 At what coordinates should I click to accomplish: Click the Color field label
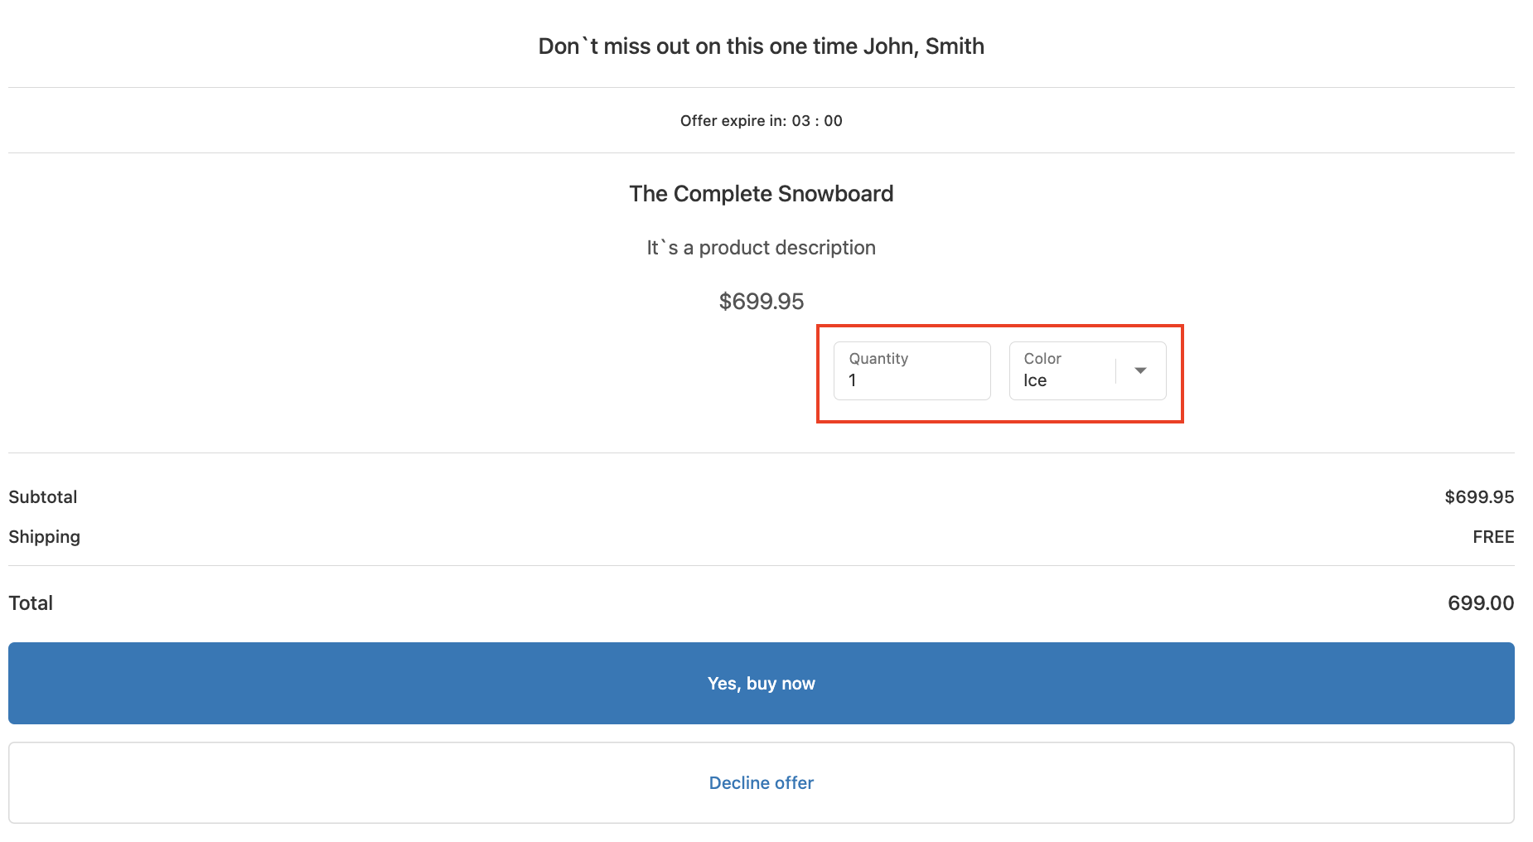click(1042, 359)
